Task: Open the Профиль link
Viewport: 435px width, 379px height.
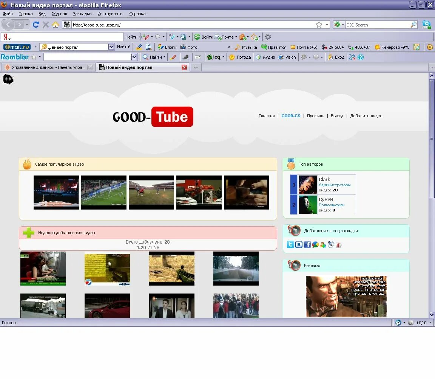Action: coord(315,116)
